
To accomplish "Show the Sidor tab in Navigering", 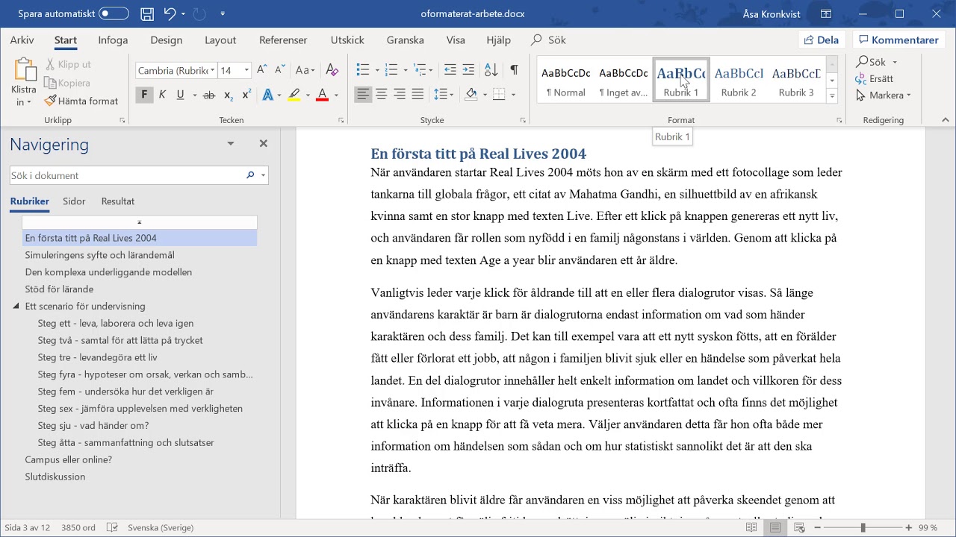I will point(74,201).
